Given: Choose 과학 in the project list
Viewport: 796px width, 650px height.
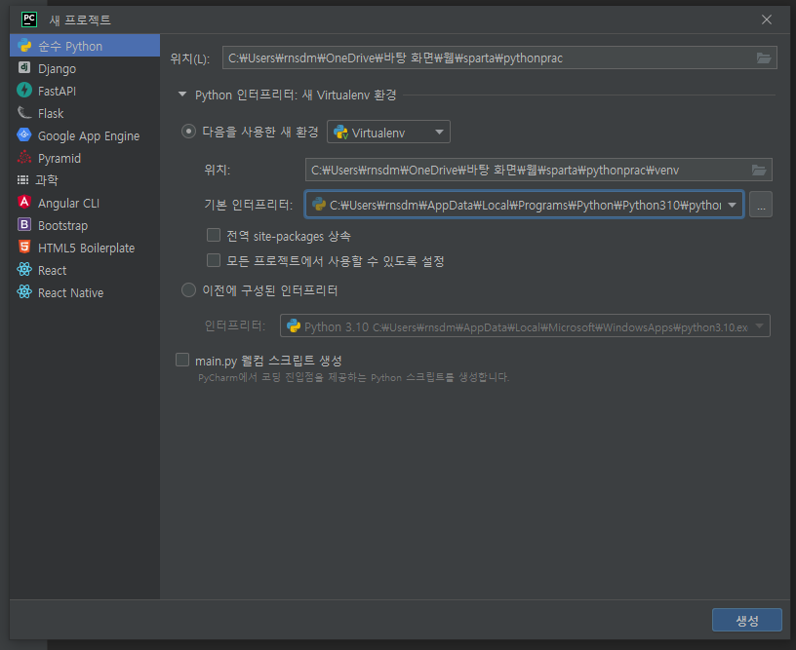Looking at the screenshot, I should pyautogui.click(x=85, y=180).
